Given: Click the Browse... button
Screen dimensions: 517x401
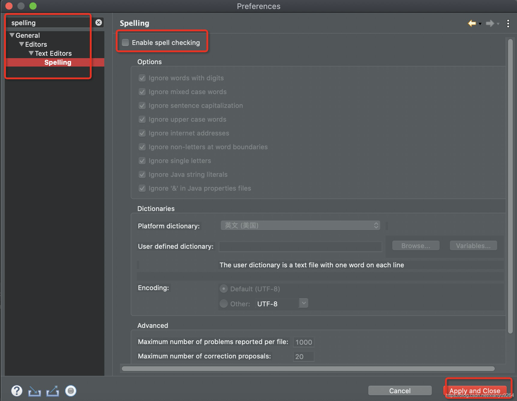Looking at the screenshot, I should [416, 246].
